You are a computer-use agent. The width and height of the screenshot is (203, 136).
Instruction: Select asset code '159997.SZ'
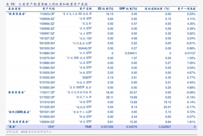47,34
